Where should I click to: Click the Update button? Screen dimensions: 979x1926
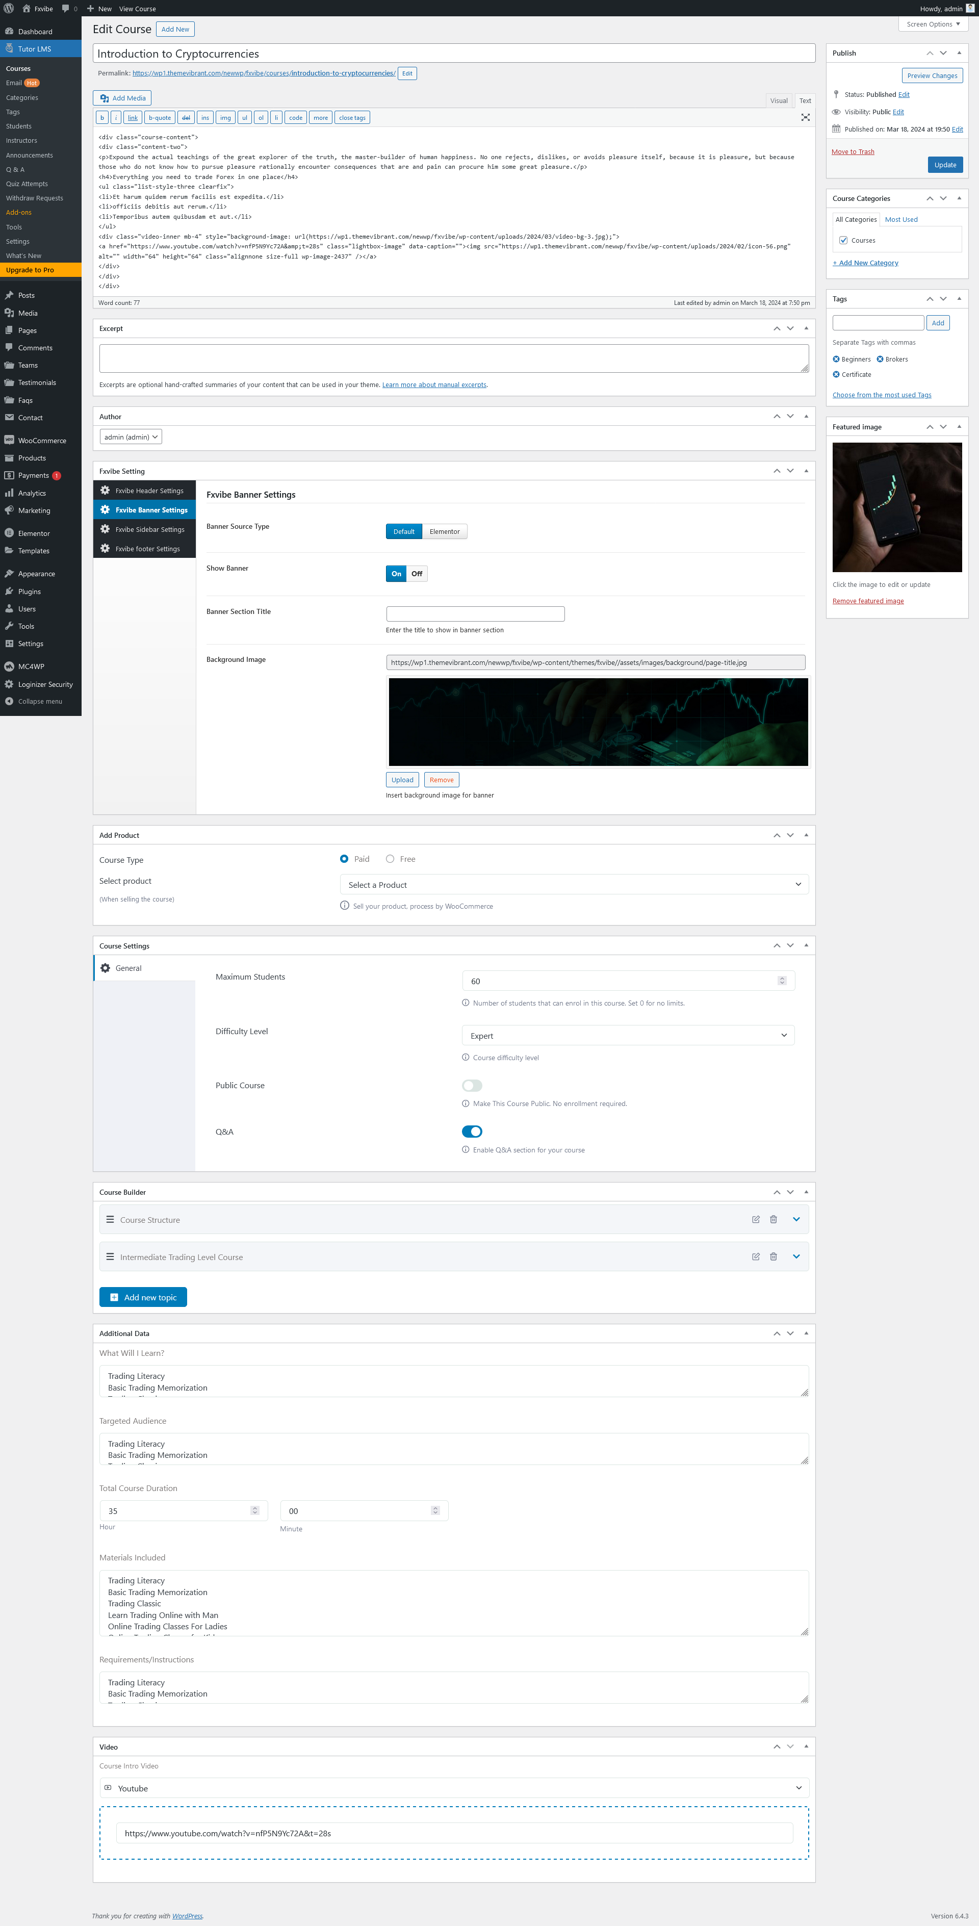[x=945, y=165]
